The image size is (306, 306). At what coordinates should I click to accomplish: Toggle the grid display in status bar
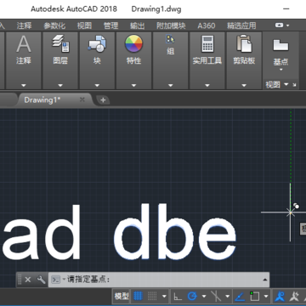click(x=138, y=297)
